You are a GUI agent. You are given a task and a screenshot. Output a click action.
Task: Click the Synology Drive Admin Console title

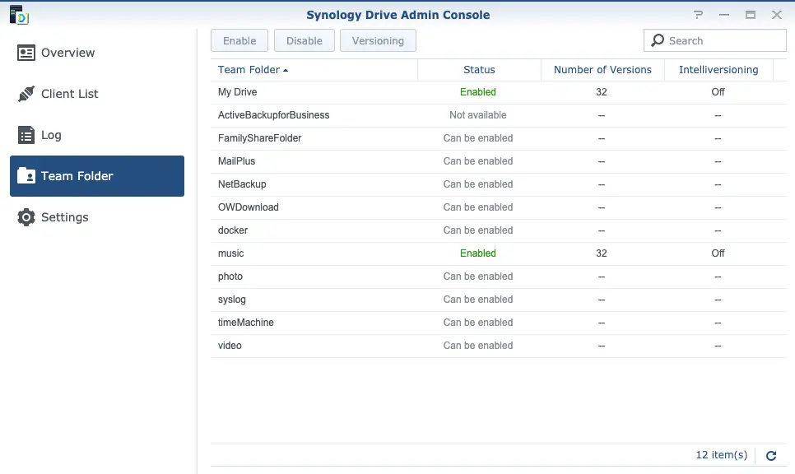(x=398, y=15)
